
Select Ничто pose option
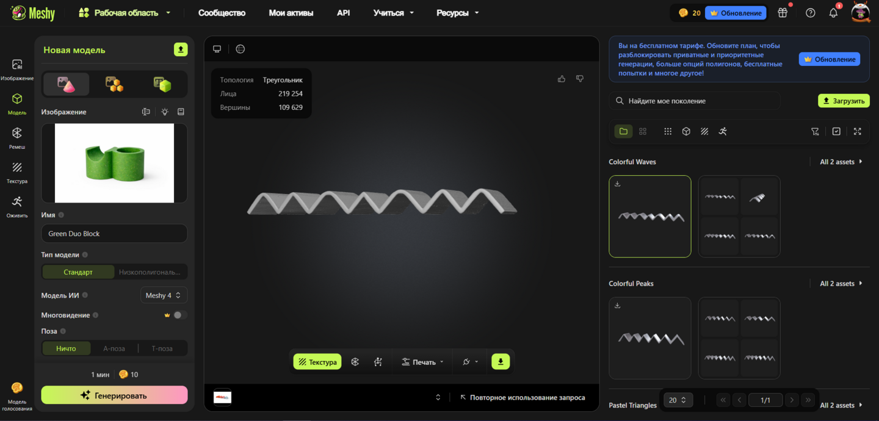(x=66, y=348)
